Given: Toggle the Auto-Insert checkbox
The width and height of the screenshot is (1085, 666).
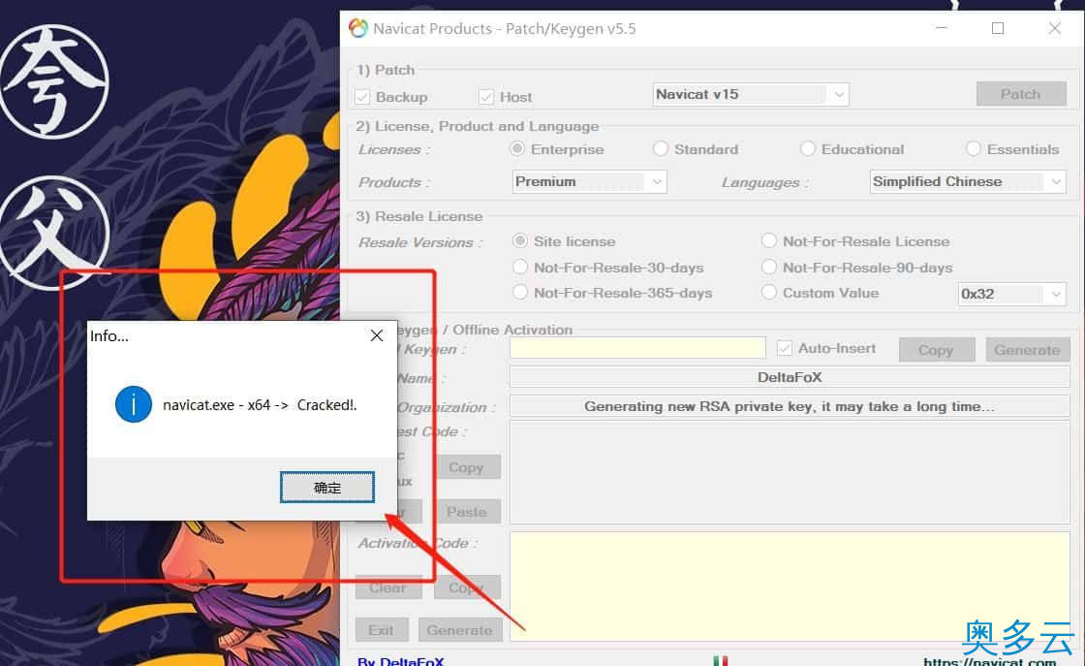Looking at the screenshot, I should [784, 348].
